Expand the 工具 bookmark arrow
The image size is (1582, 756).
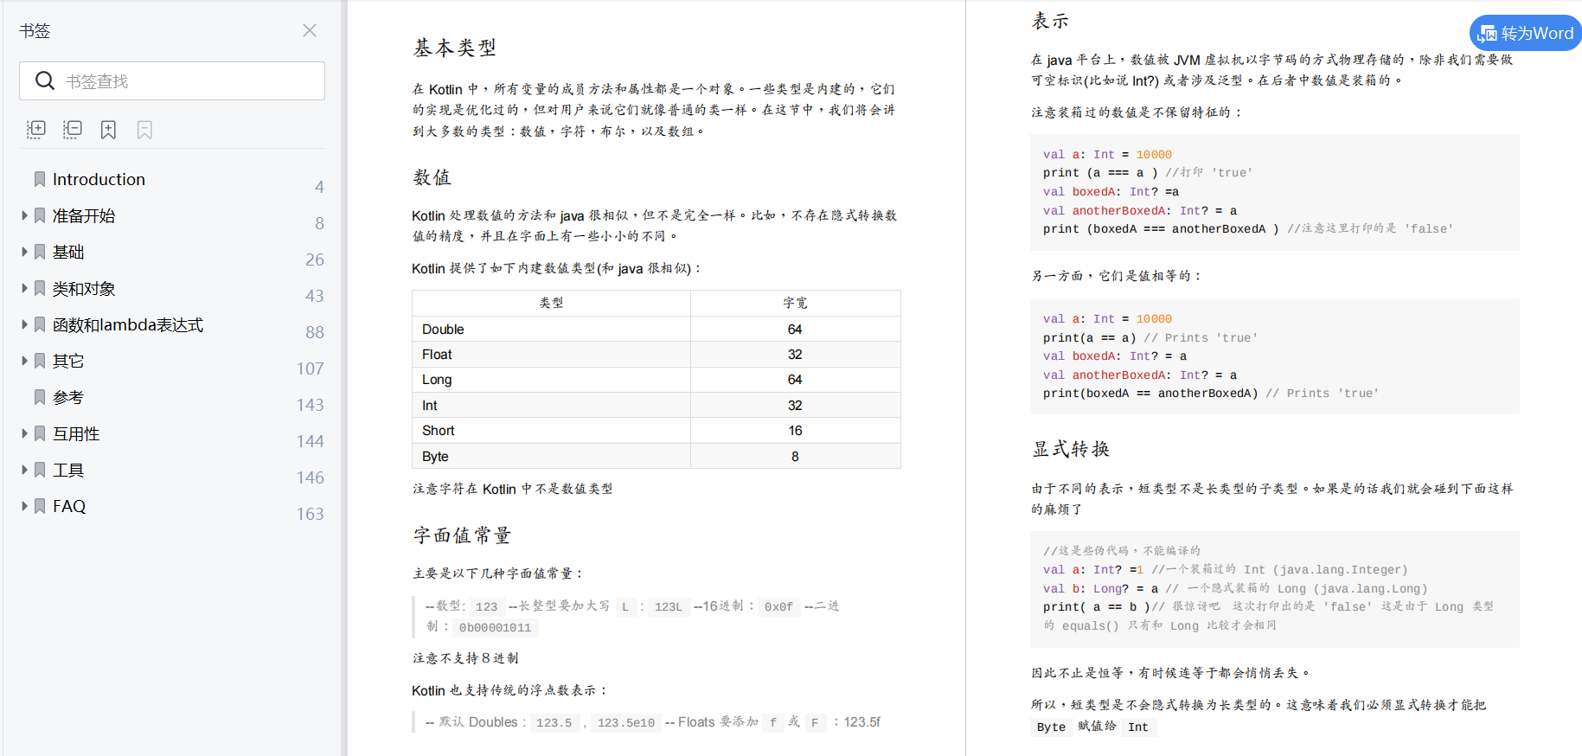(24, 470)
